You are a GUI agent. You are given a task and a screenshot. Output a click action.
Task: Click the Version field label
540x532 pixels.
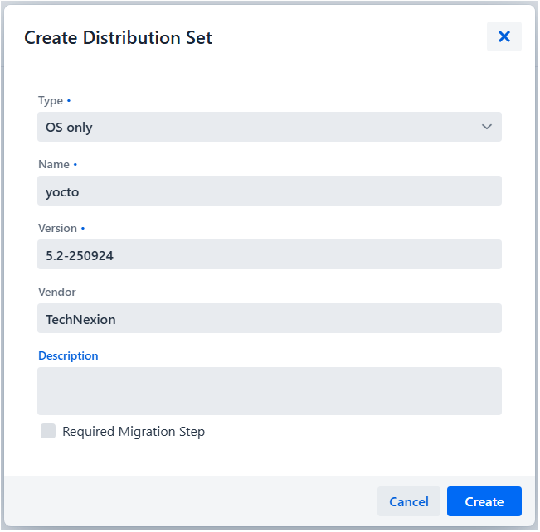point(57,228)
